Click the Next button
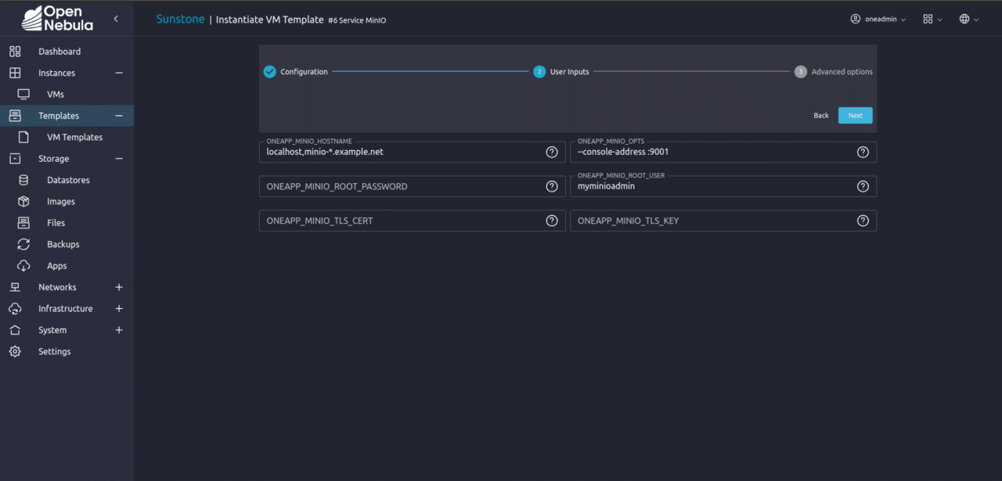The height and width of the screenshot is (481, 1002). [x=855, y=115]
